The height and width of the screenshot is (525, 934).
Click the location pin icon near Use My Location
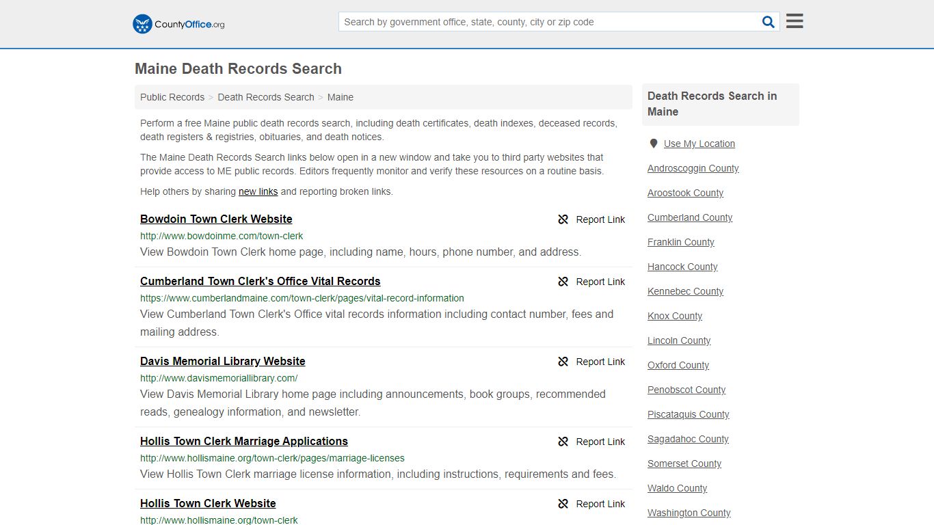[x=654, y=144]
